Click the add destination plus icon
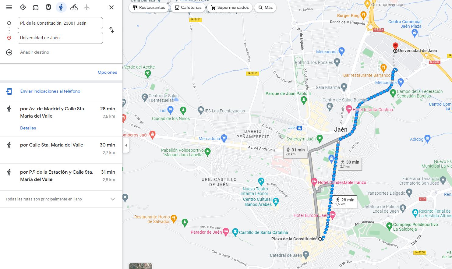The image size is (452, 269). point(9,52)
